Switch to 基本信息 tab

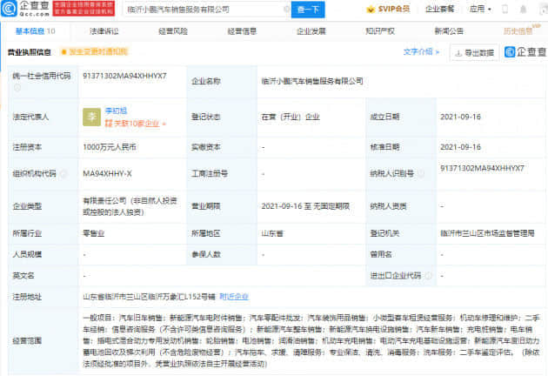coord(35,31)
